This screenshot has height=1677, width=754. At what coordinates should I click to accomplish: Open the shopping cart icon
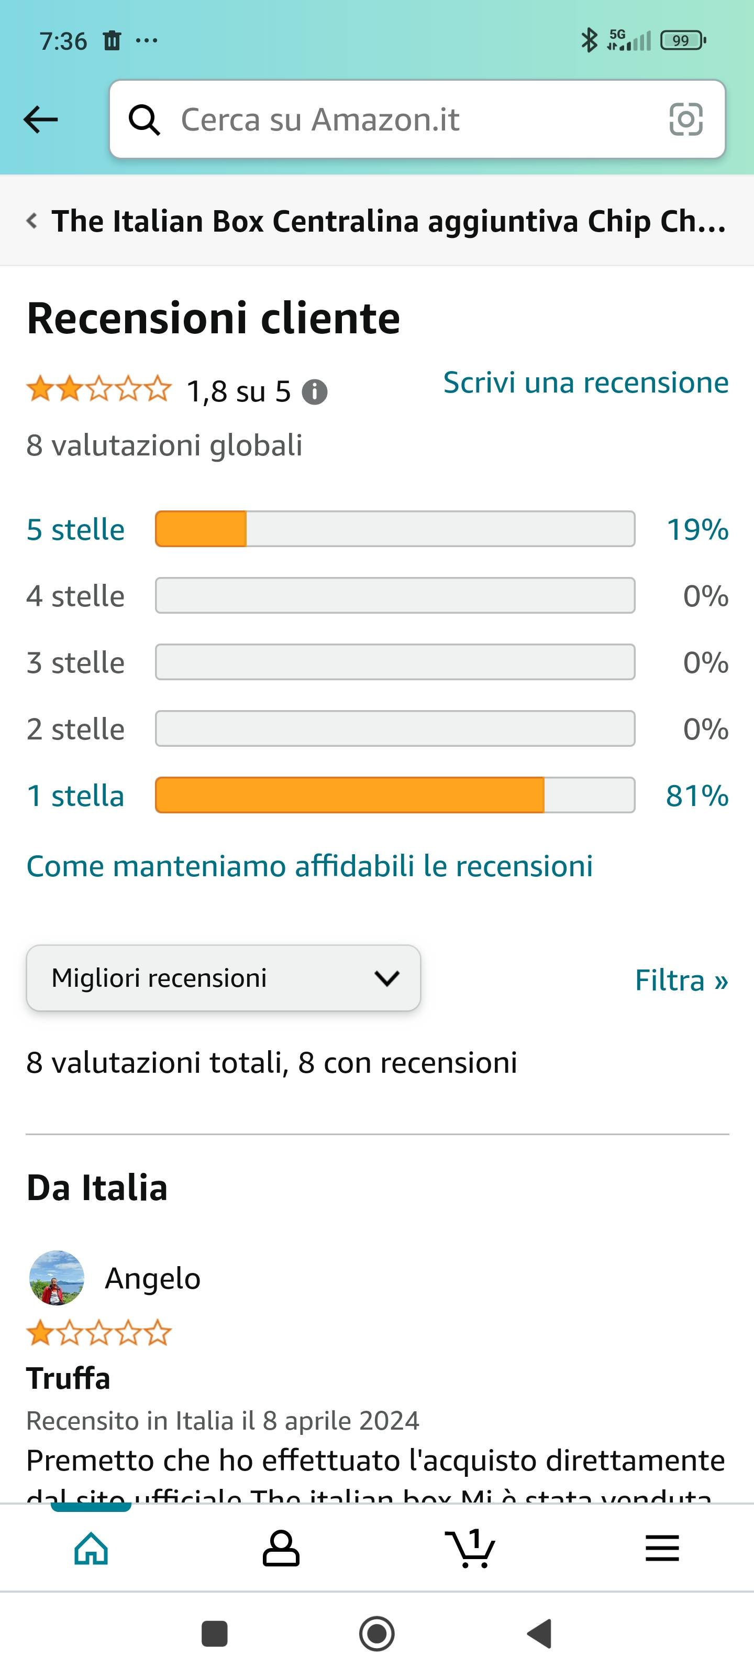(x=470, y=1548)
